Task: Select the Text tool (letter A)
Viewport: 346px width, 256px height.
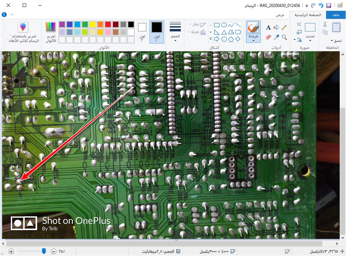Action: (268, 28)
